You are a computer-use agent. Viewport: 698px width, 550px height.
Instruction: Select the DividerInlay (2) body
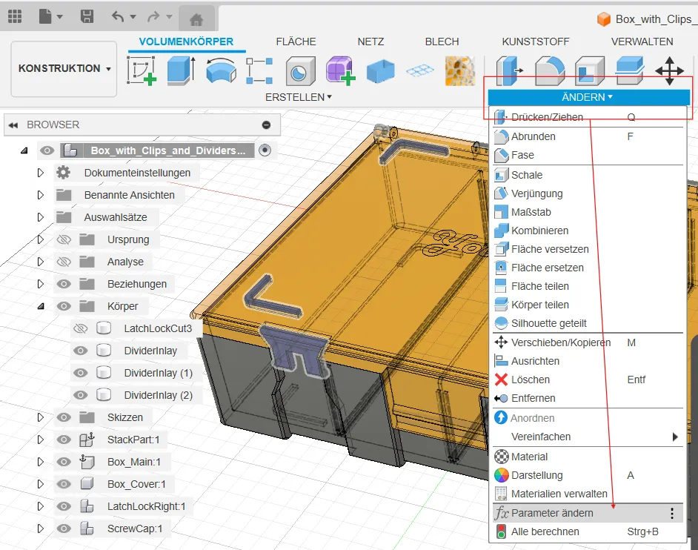point(158,395)
